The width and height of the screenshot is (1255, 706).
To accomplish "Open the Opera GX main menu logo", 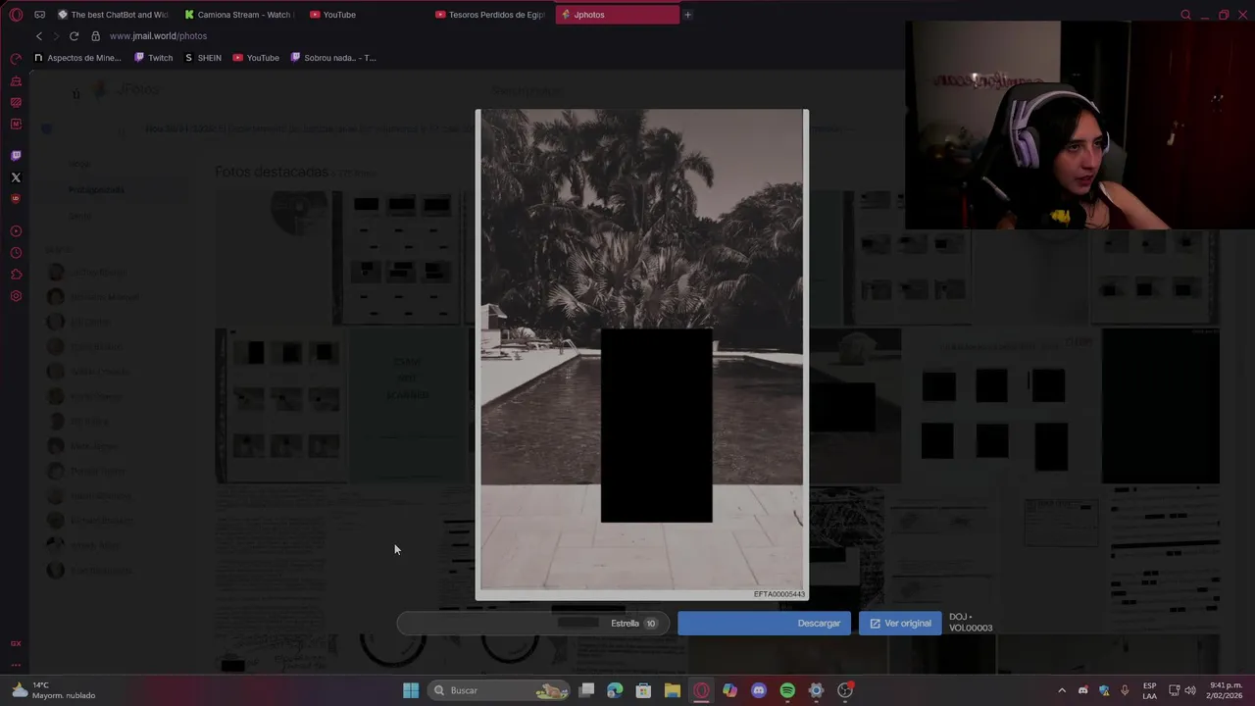I will coord(16,15).
